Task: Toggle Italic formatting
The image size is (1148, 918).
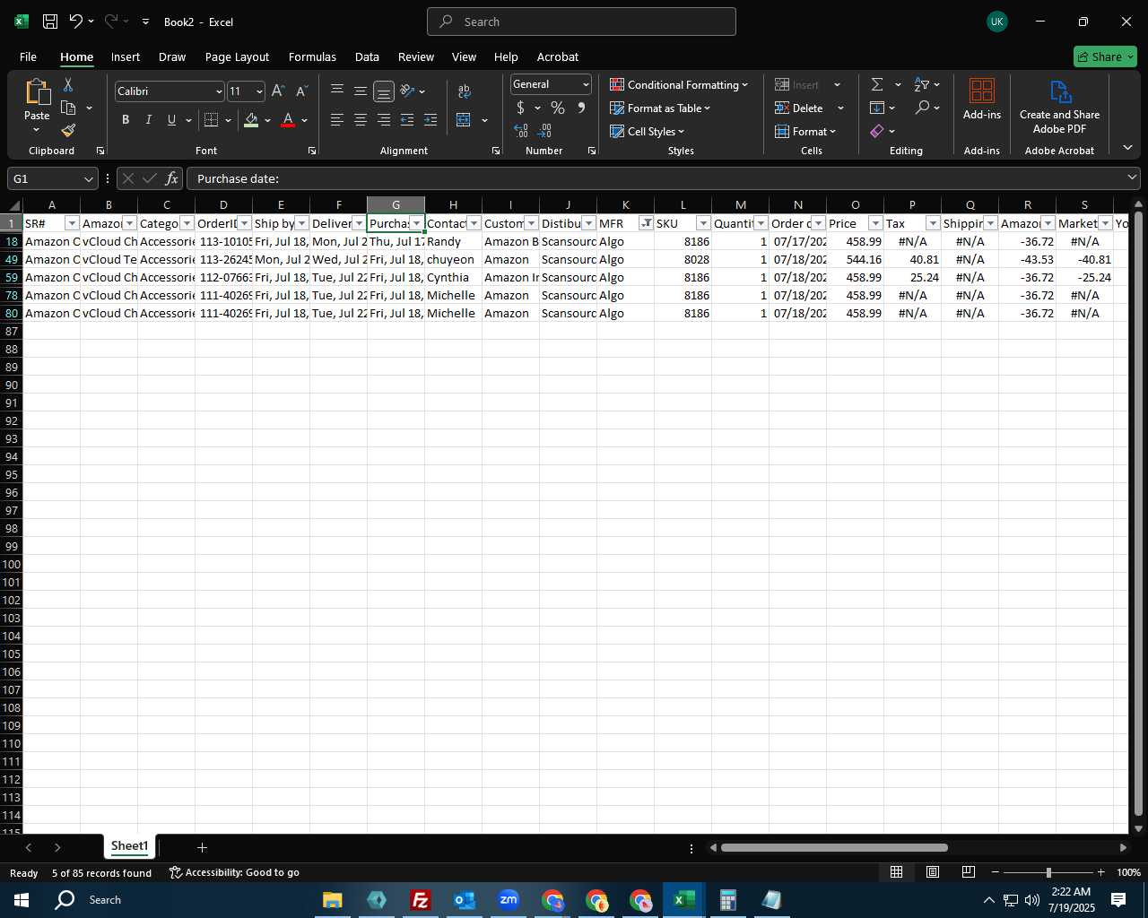Action: click(148, 119)
